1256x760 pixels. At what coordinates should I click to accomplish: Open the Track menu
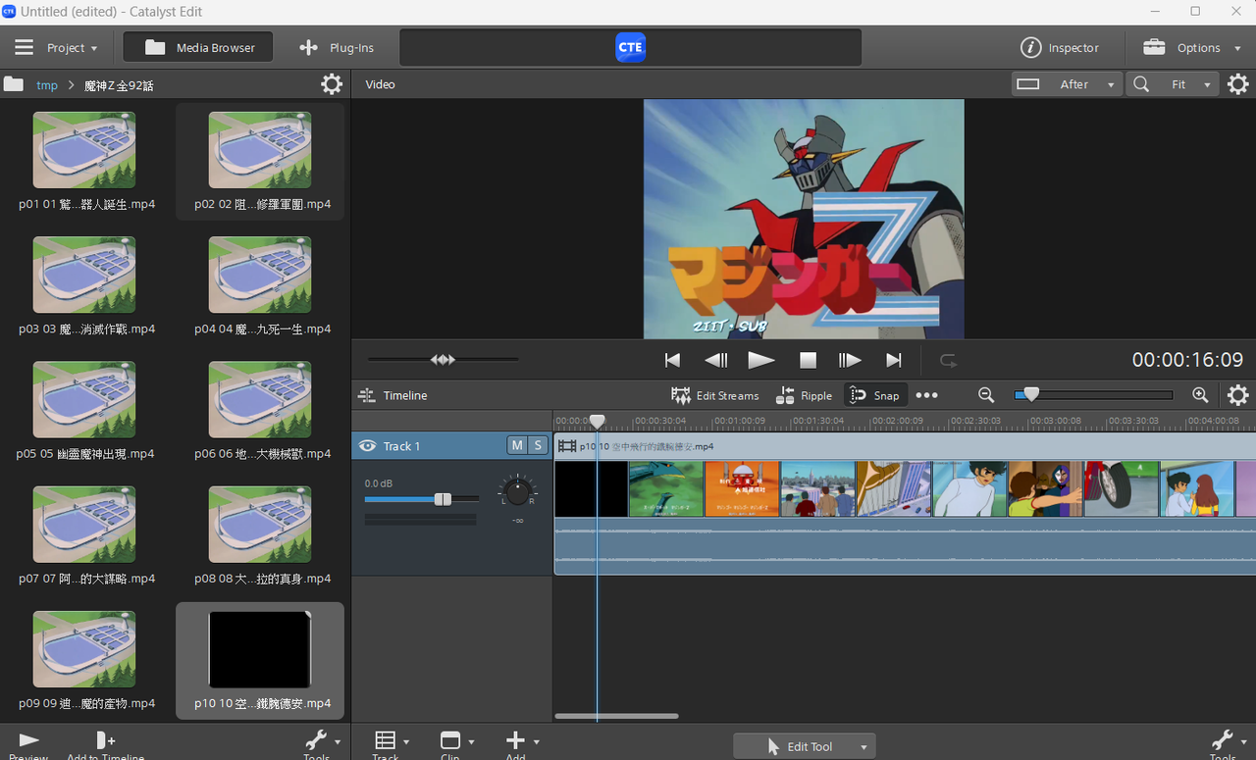tap(391, 744)
